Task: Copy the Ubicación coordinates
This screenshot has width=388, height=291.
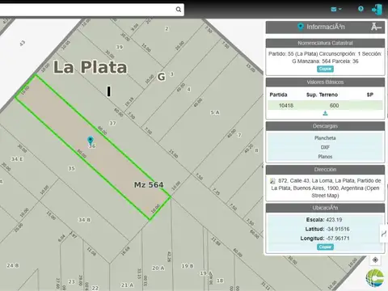Action: [325, 247]
